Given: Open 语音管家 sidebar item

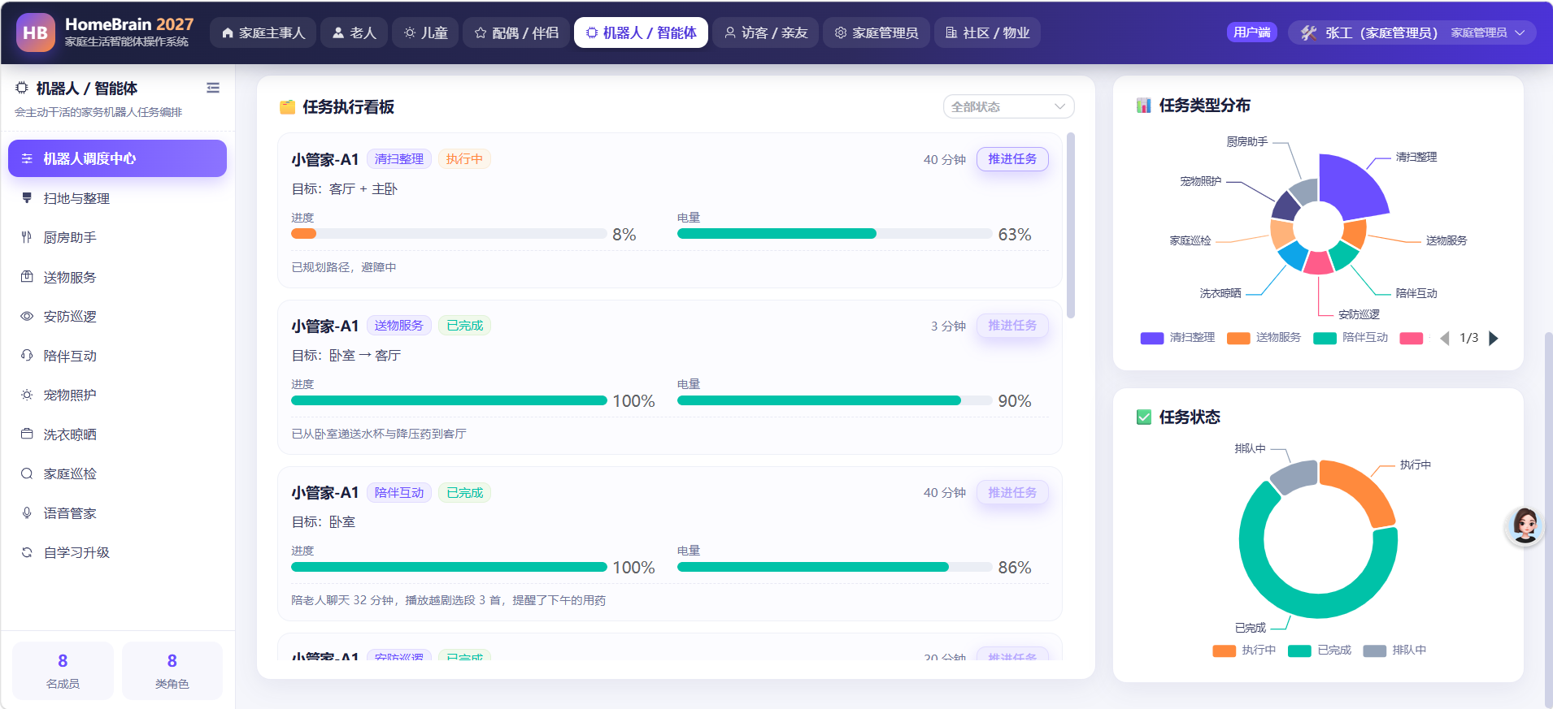Looking at the screenshot, I should click(117, 513).
